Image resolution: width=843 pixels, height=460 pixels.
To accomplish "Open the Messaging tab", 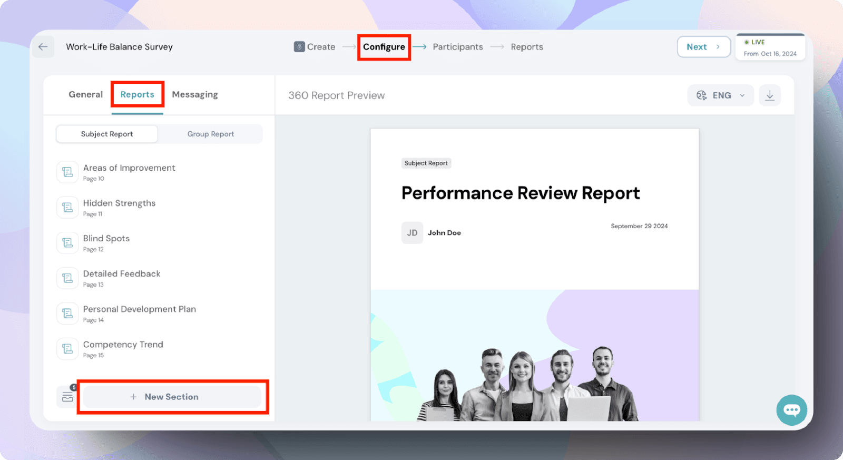I will pyautogui.click(x=194, y=94).
